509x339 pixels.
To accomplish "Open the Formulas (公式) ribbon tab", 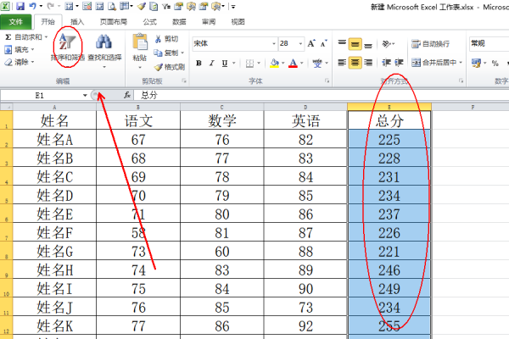I will [x=149, y=21].
